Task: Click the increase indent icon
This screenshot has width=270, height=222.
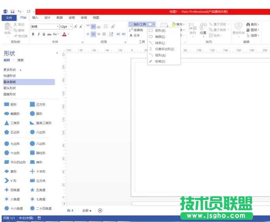Action: [124, 34]
